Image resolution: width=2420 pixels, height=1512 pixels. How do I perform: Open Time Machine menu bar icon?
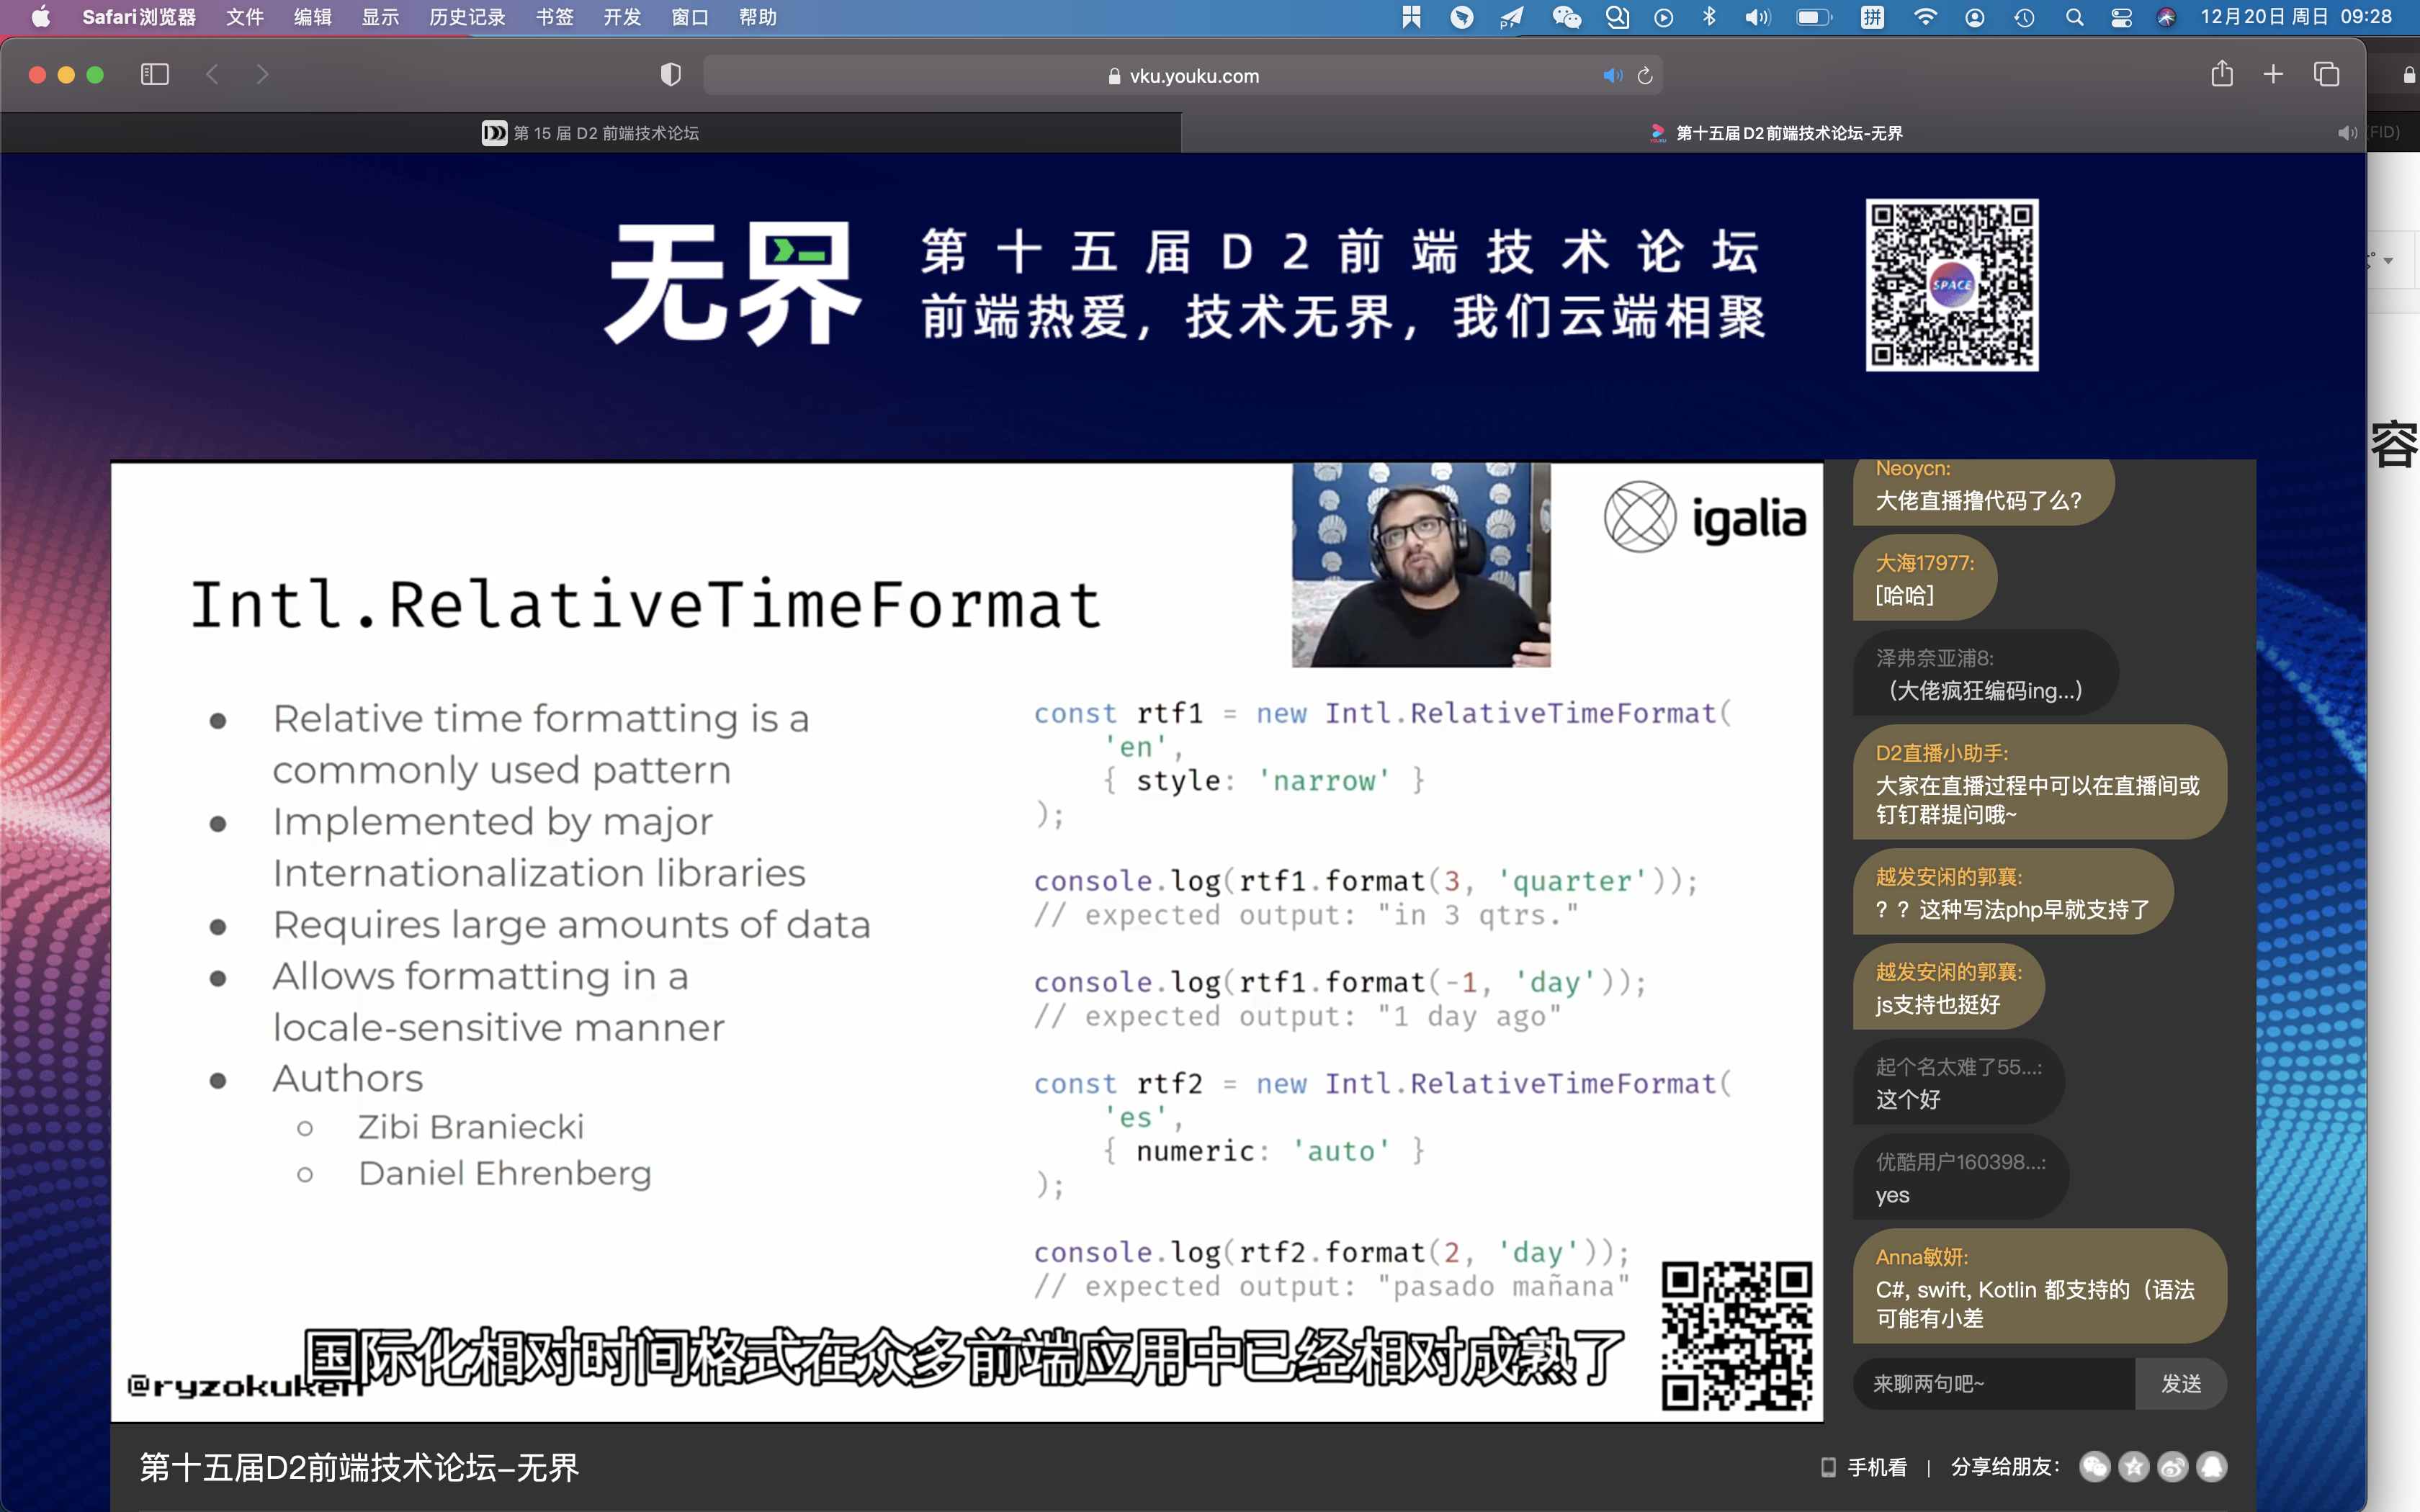(x=2025, y=17)
